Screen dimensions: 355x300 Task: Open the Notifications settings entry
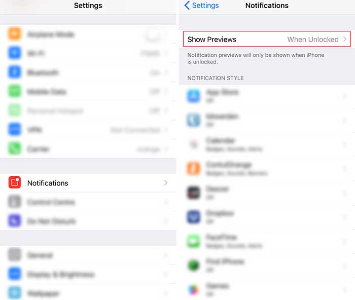click(x=88, y=183)
